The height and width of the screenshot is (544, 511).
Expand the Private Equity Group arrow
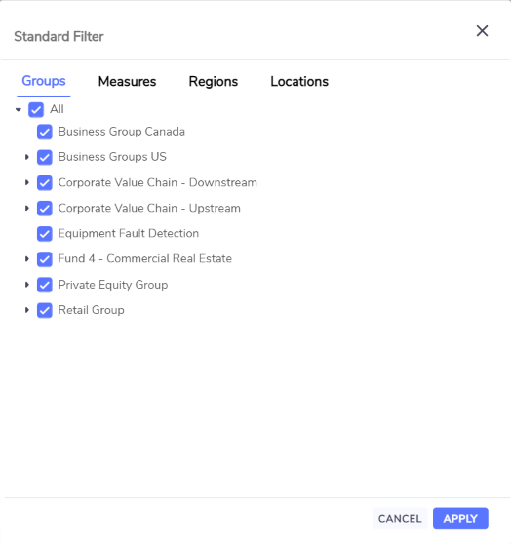pyautogui.click(x=27, y=285)
